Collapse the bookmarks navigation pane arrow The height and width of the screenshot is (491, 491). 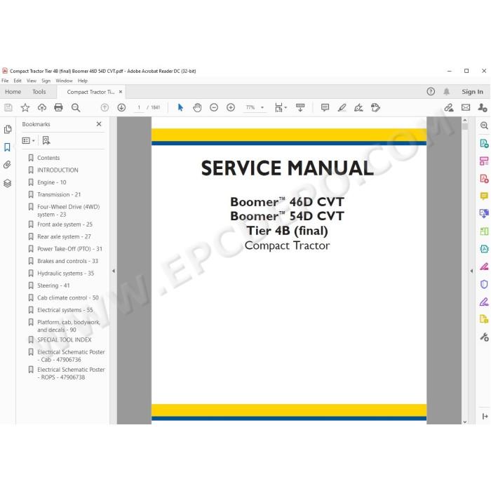114,271
